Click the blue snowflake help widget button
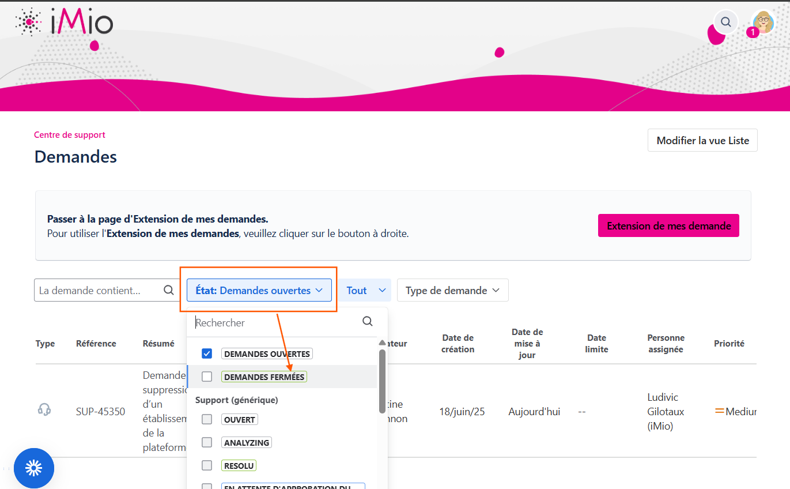Screen dimensions: 790x489 [x=34, y=468]
